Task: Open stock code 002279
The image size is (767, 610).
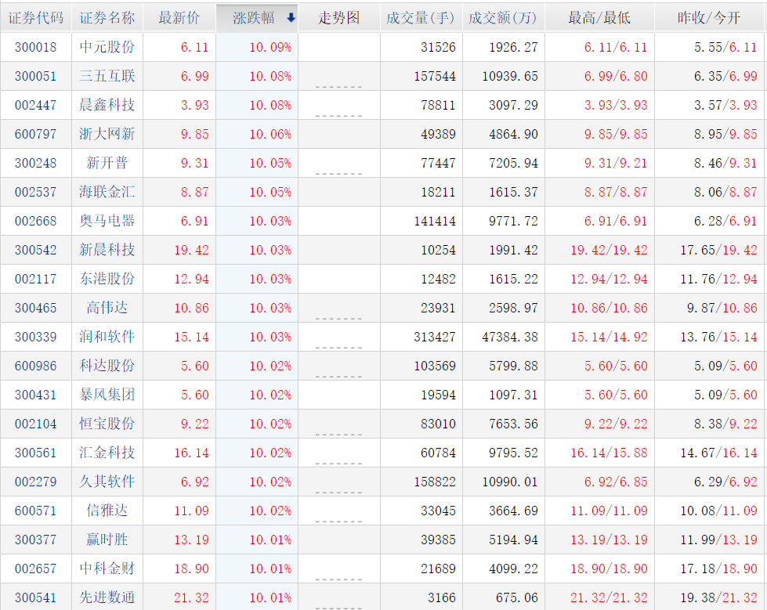Action: click(36, 482)
